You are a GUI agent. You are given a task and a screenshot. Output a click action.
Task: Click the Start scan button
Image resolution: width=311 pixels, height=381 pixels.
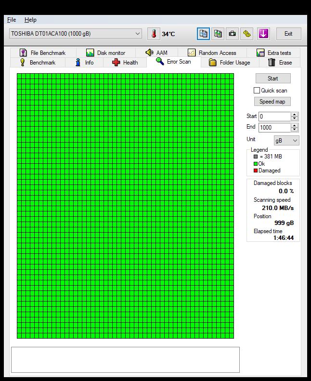[x=273, y=78]
